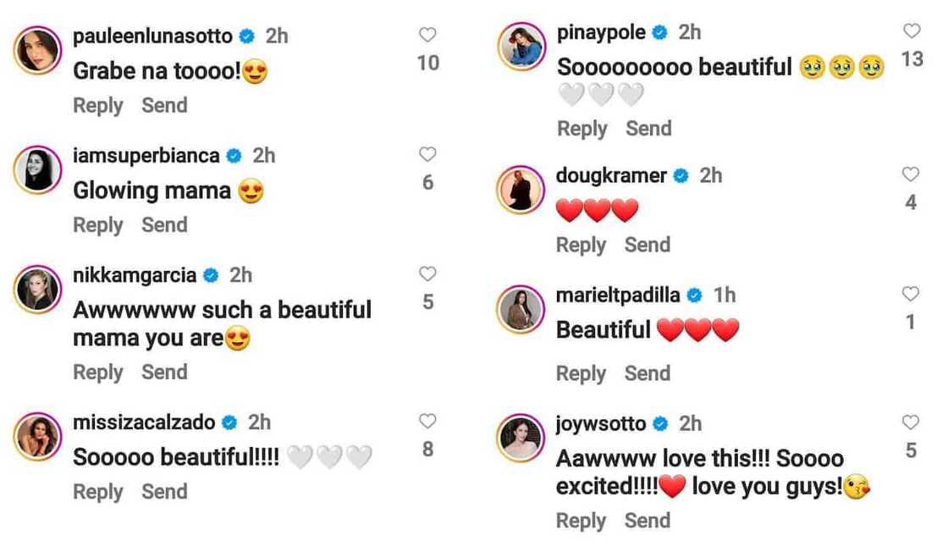Image resolution: width=948 pixels, height=558 pixels.
Task: Open the joywsotto username link
Action: [601, 423]
